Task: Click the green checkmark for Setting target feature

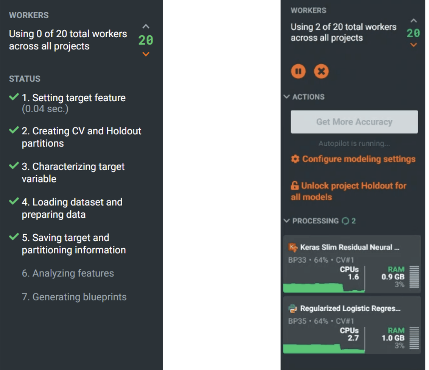Action: pyautogui.click(x=14, y=97)
